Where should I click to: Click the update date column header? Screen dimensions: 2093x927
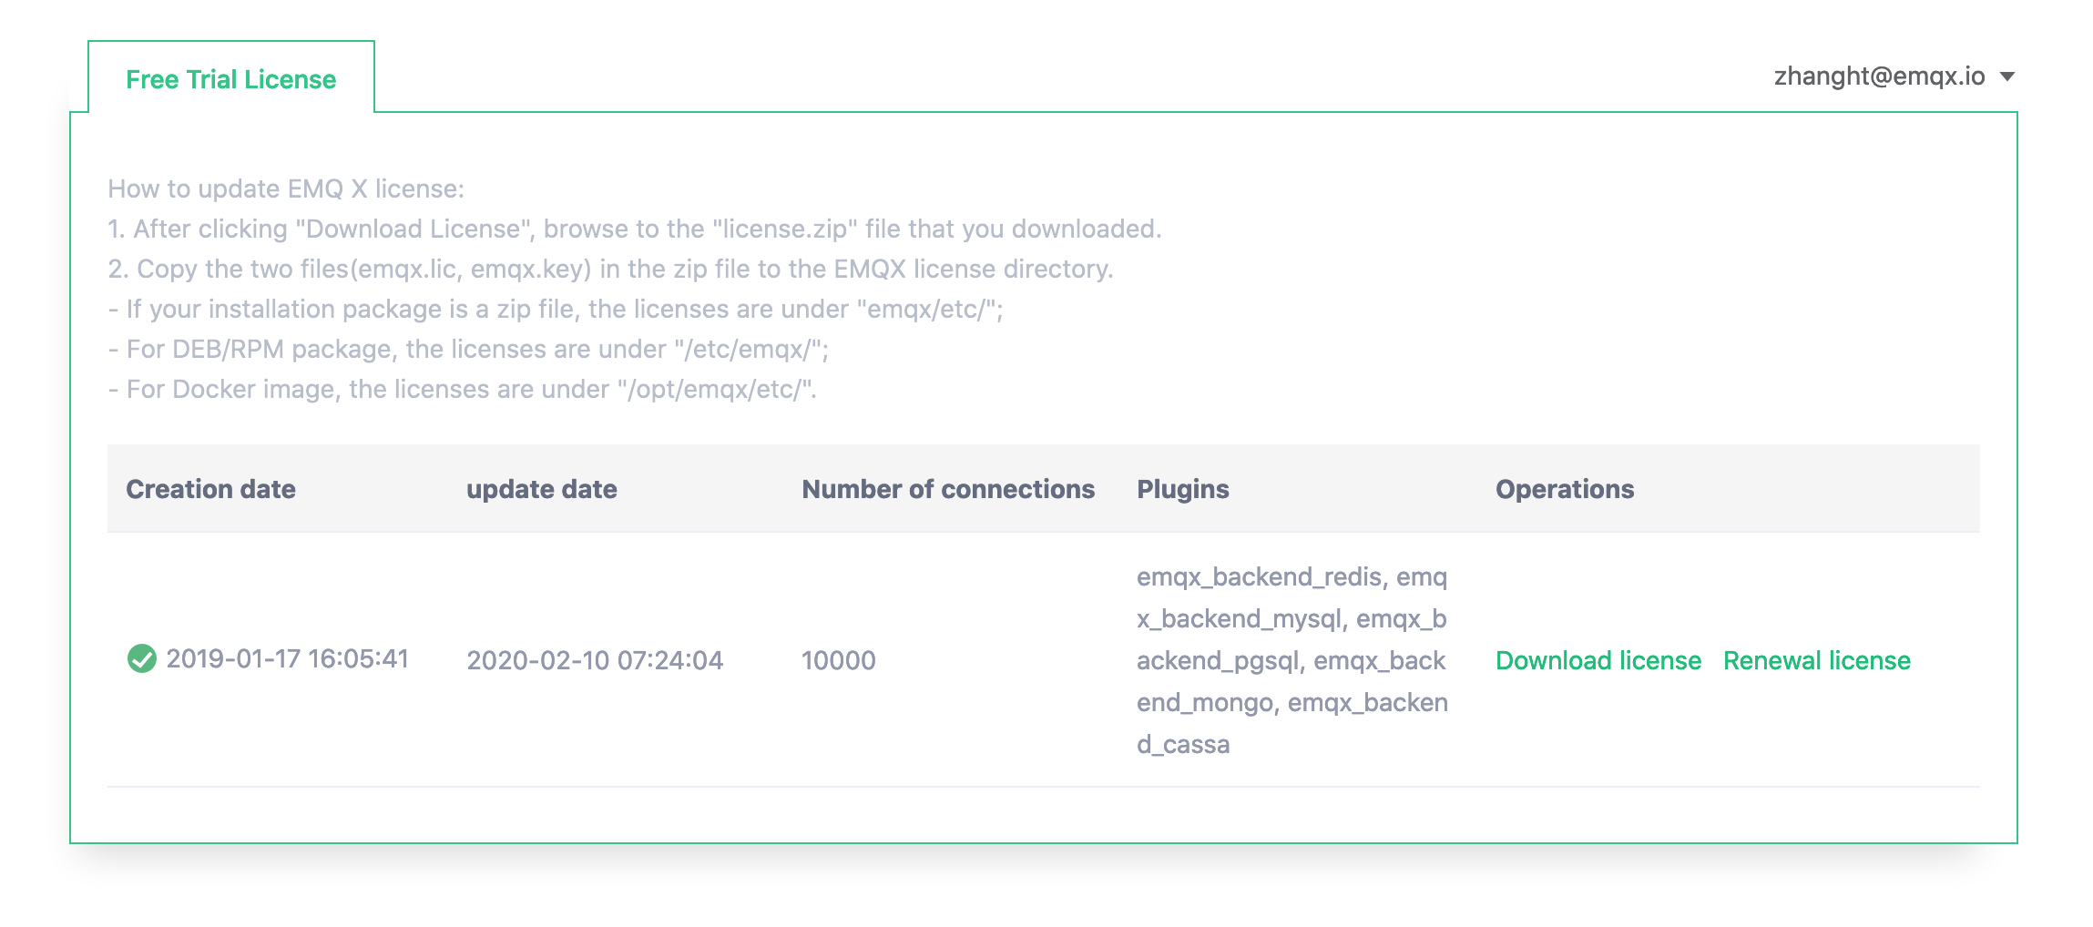pos(541,489)
